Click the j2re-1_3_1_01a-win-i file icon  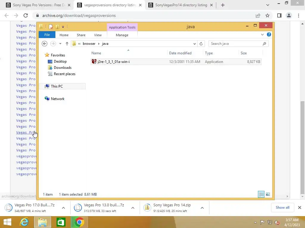94,61
